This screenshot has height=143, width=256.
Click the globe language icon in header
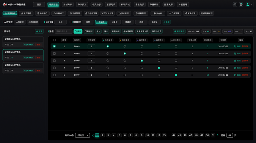coord(241,4)
